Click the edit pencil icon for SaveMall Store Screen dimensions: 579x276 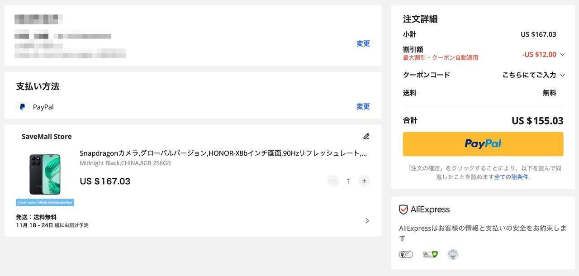(366, 136)
